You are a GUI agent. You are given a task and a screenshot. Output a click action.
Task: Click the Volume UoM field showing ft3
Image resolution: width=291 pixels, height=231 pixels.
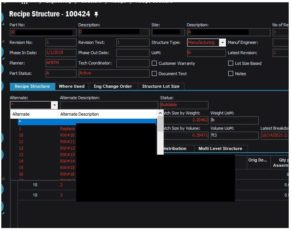tap(235, 135)
